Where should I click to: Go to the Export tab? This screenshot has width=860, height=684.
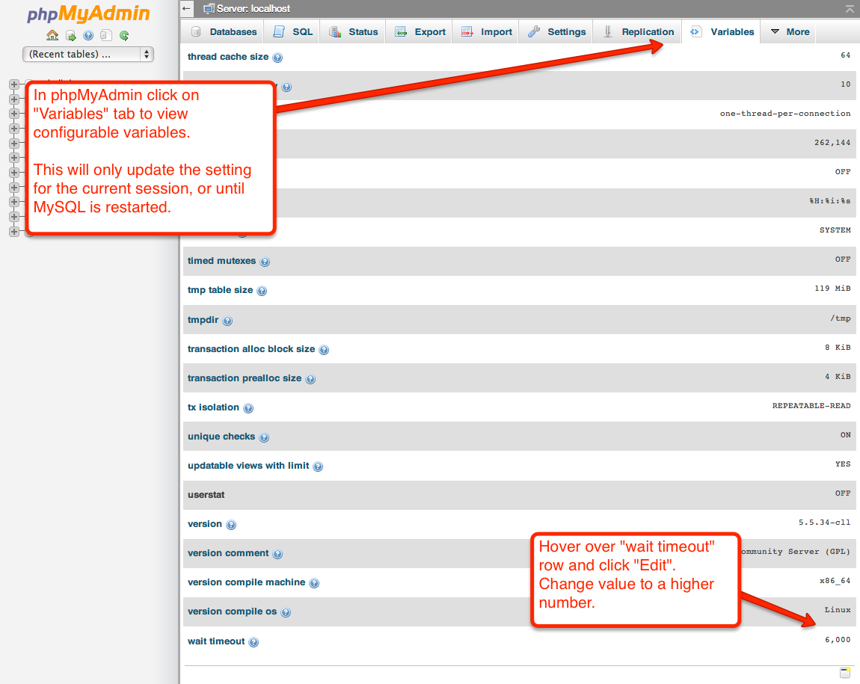tap(420, 32)
